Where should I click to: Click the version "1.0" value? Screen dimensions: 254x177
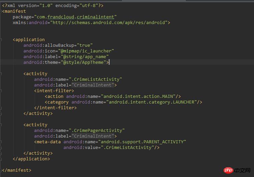[x=46, y=6]
